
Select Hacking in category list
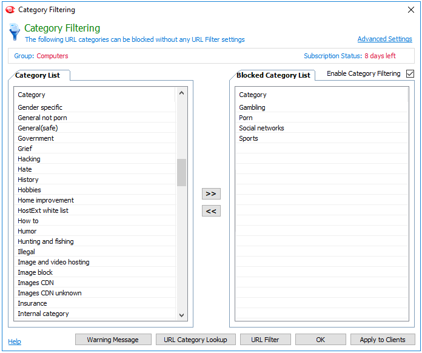click(x=29, y=159)
